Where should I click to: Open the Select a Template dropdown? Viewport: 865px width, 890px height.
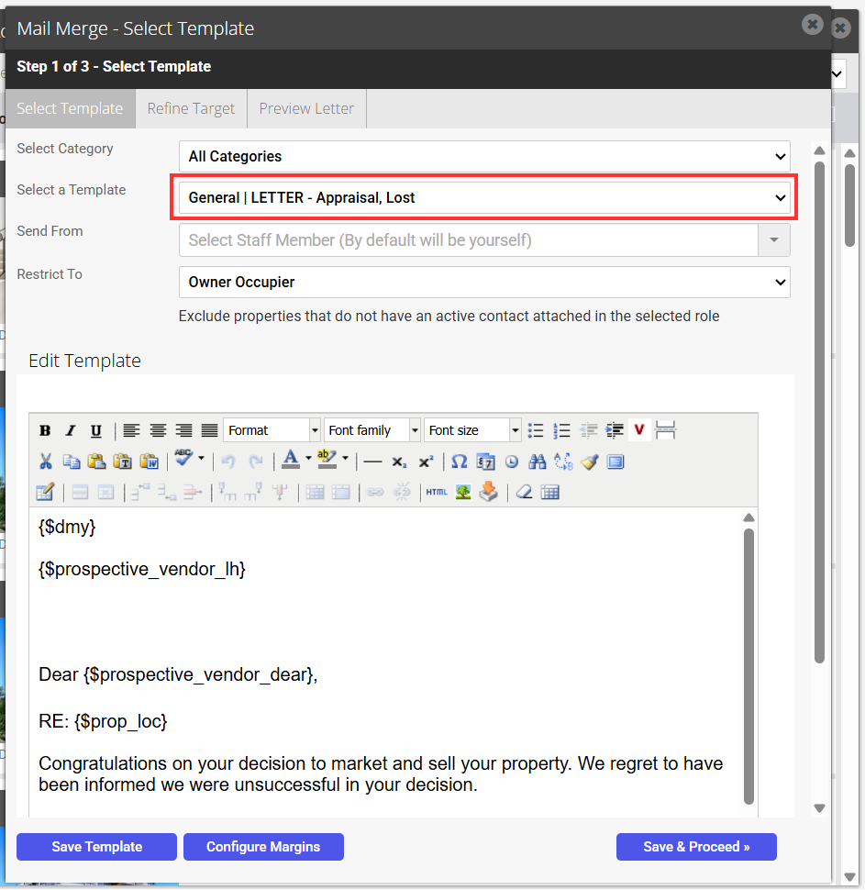484,197
